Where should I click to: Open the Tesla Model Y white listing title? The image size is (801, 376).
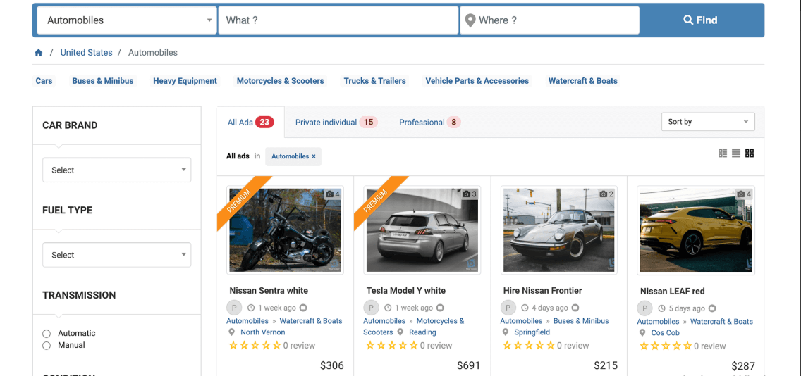click(x=405, y=290)
